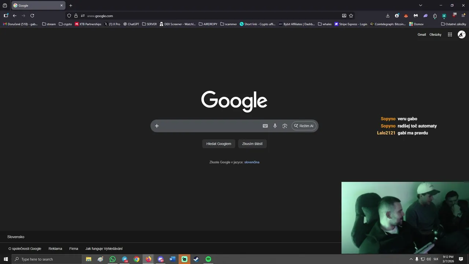Screen dimensions: 469x264
Task: Focus the Google search input field
Action: pos(211,126)
